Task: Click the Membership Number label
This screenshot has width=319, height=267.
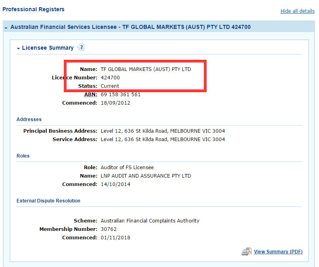Action: pyautogui.click(x=68, y=229)
